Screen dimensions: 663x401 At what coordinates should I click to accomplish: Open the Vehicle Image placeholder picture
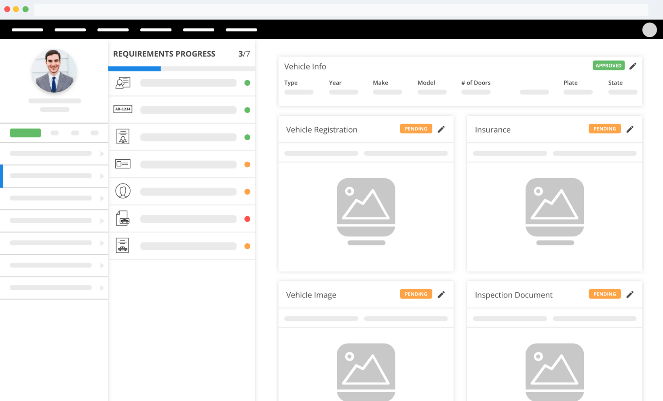point(366,372)
